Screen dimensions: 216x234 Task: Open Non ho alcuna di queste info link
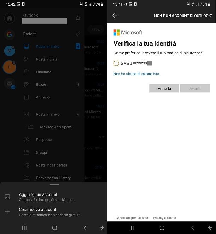136,74
